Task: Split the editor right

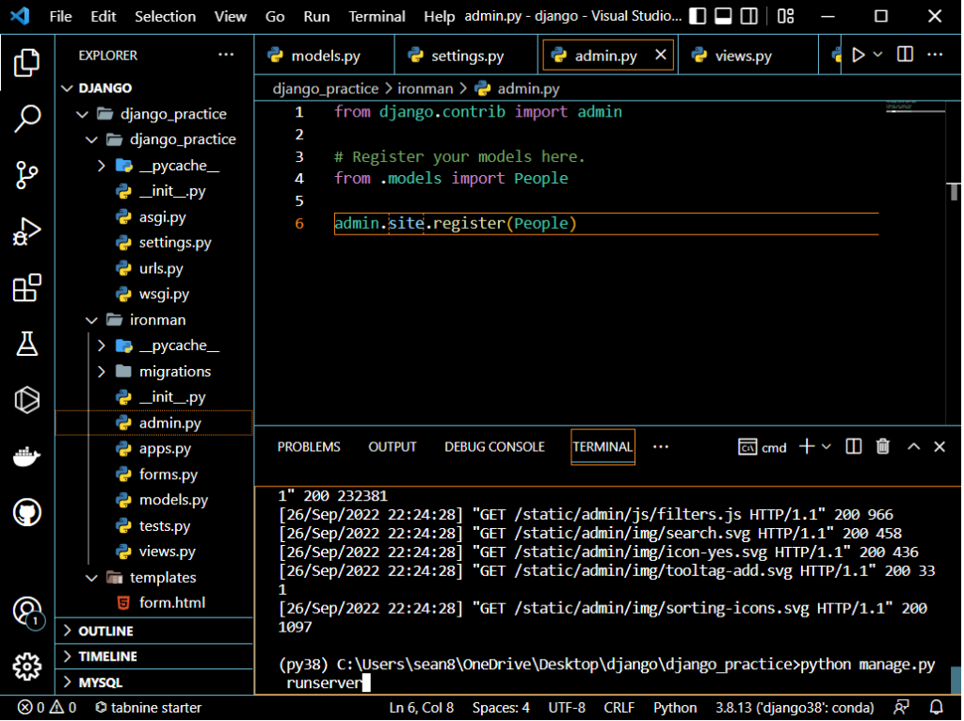Action: 905,56
